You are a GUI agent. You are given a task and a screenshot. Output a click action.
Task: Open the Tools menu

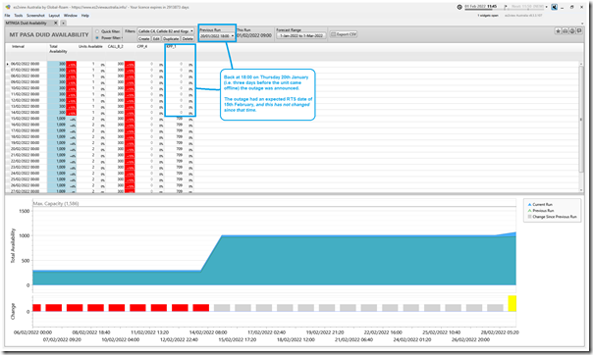click(x=18, y=16)
